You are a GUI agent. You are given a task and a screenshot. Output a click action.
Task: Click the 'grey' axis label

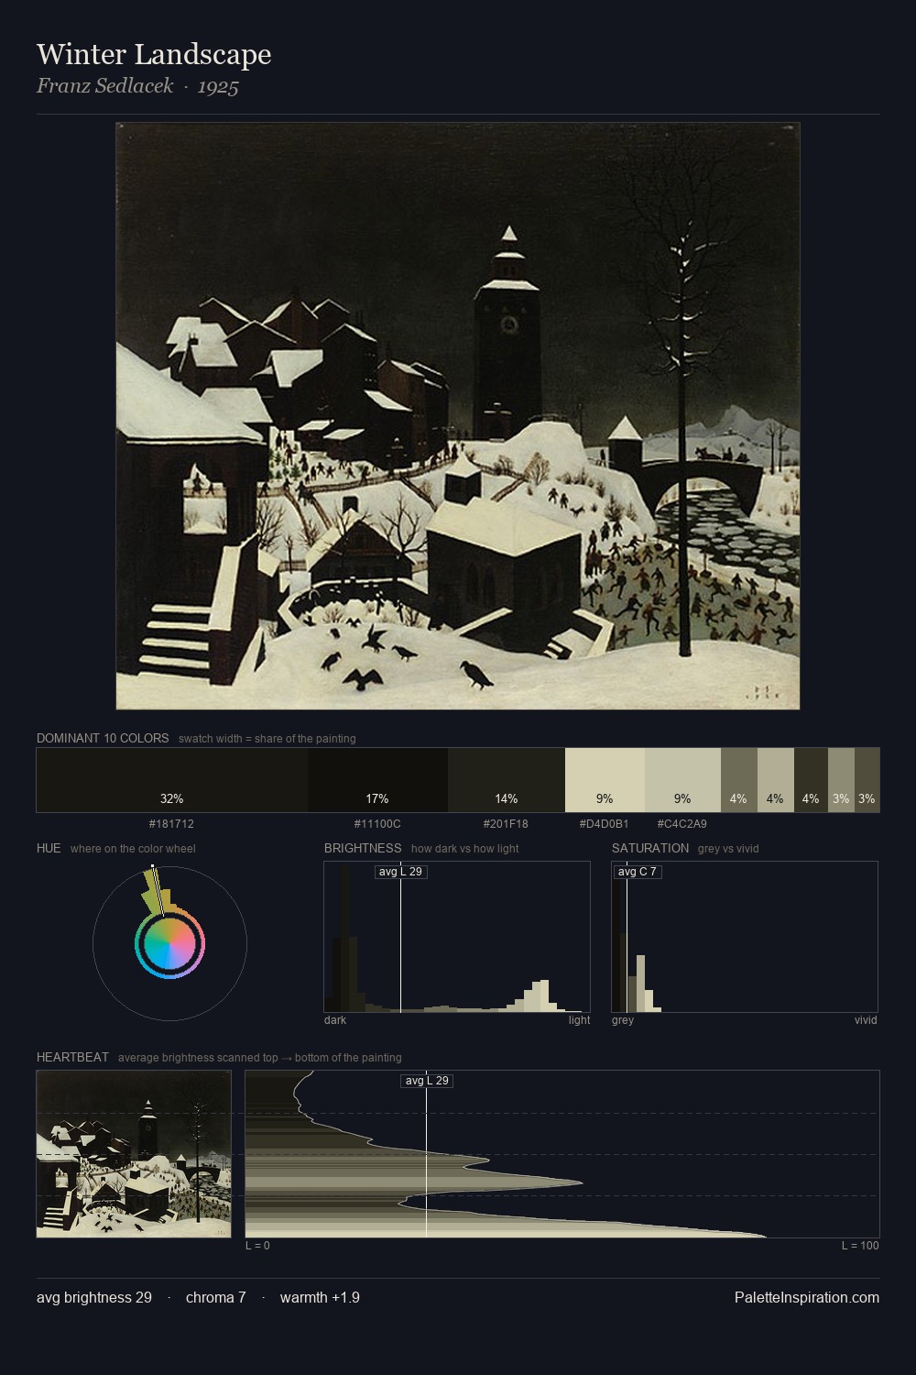(x=623, y=1020)
